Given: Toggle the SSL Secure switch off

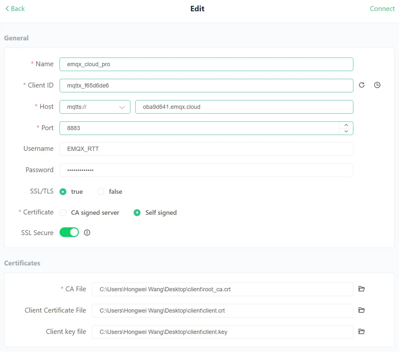Looking at the screenshot, I should (69, 233).
